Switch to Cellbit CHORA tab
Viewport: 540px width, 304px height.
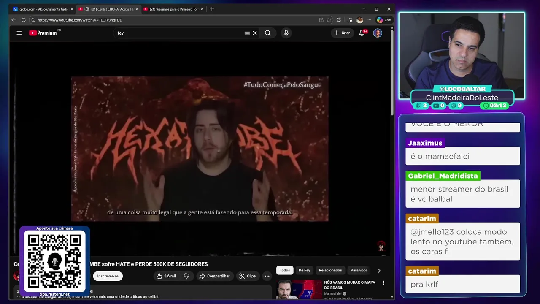coord(109,9)
